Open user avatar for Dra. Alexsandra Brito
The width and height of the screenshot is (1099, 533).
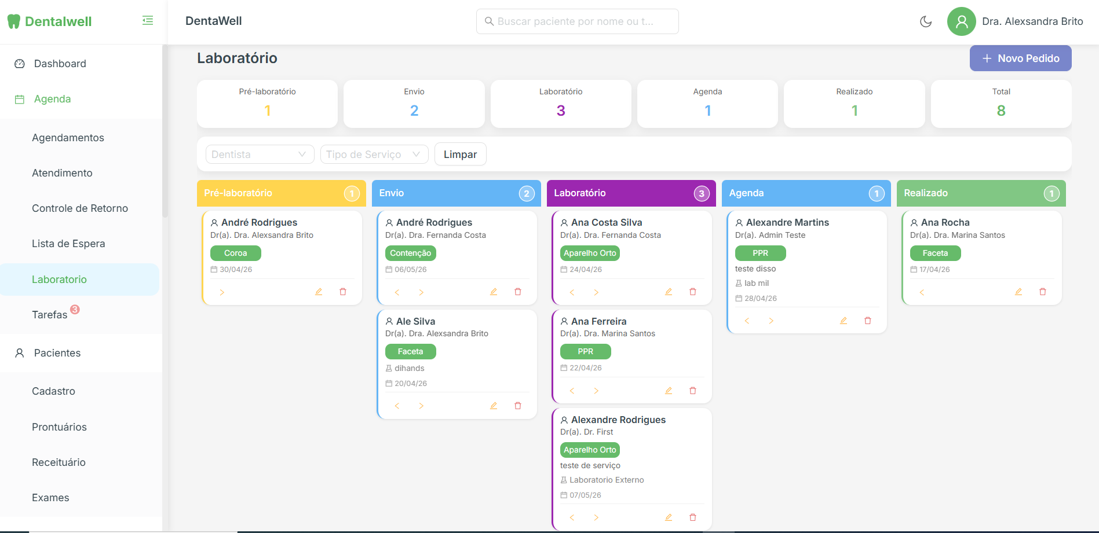point(962,21)
